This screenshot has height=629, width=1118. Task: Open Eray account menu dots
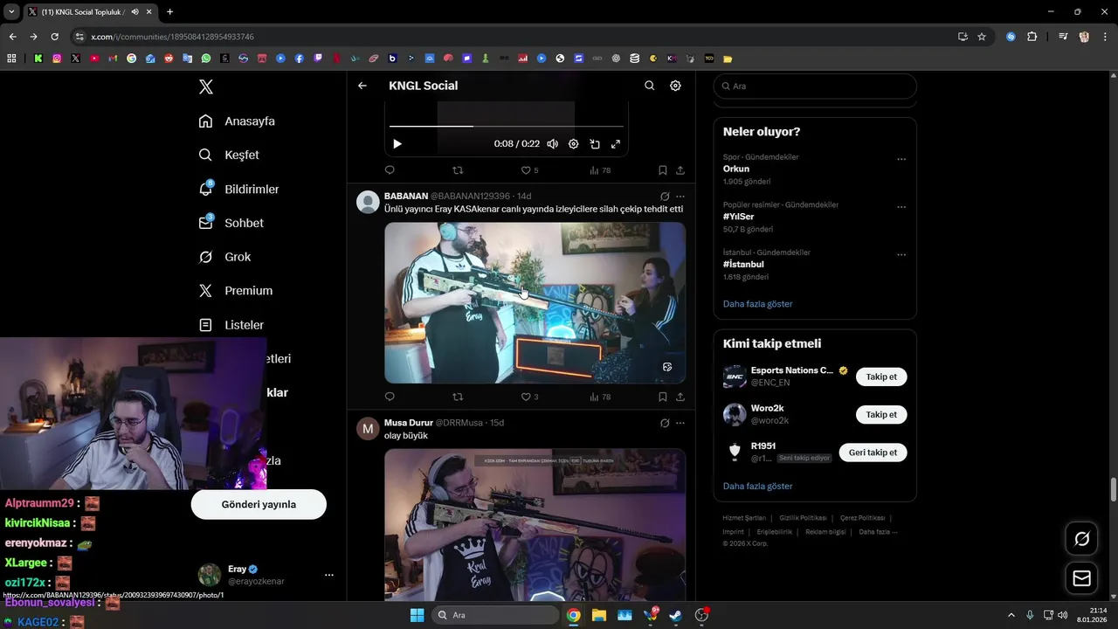coord(329,575)
